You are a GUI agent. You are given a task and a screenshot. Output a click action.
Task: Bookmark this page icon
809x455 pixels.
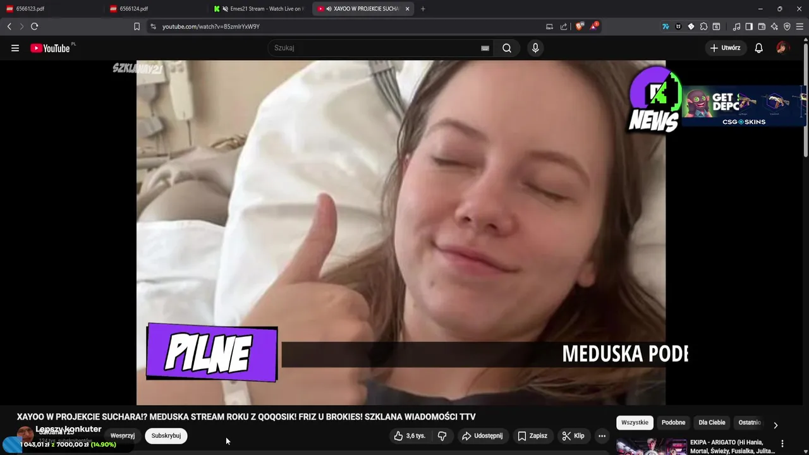[137, 27]
